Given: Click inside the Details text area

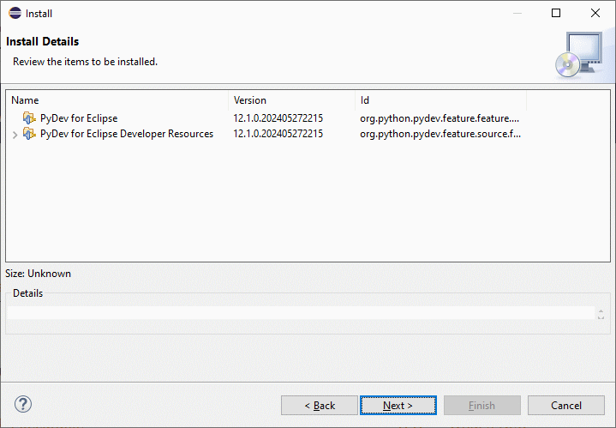Looking at the screenshot, I should (301, 313).
